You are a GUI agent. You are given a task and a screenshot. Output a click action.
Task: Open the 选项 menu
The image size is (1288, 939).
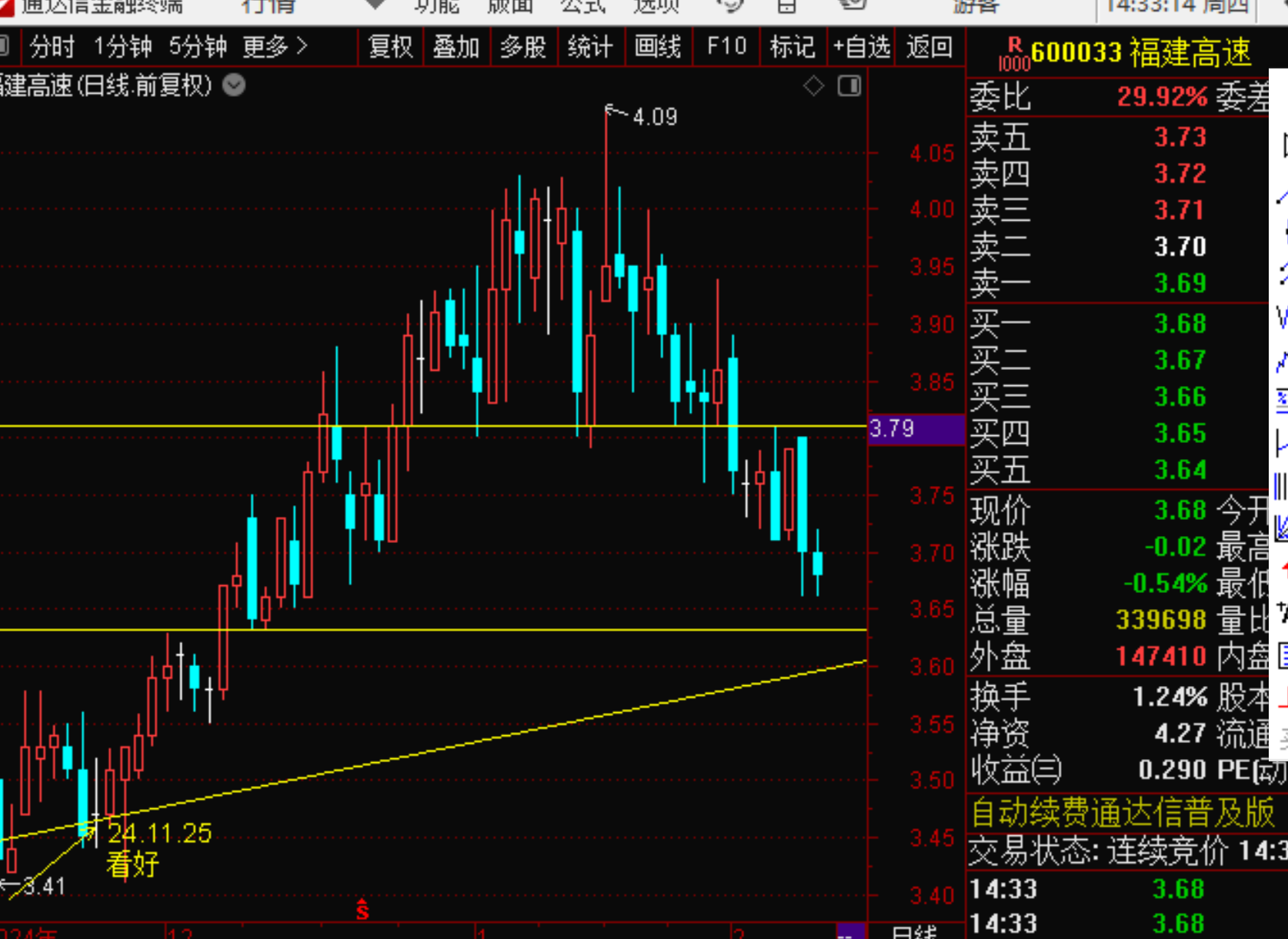pyautogui.click(x=656, y=6)
